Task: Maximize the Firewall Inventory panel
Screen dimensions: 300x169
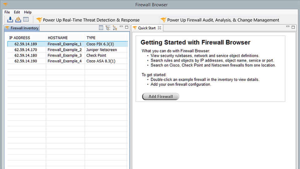Action: coord(127,27)
